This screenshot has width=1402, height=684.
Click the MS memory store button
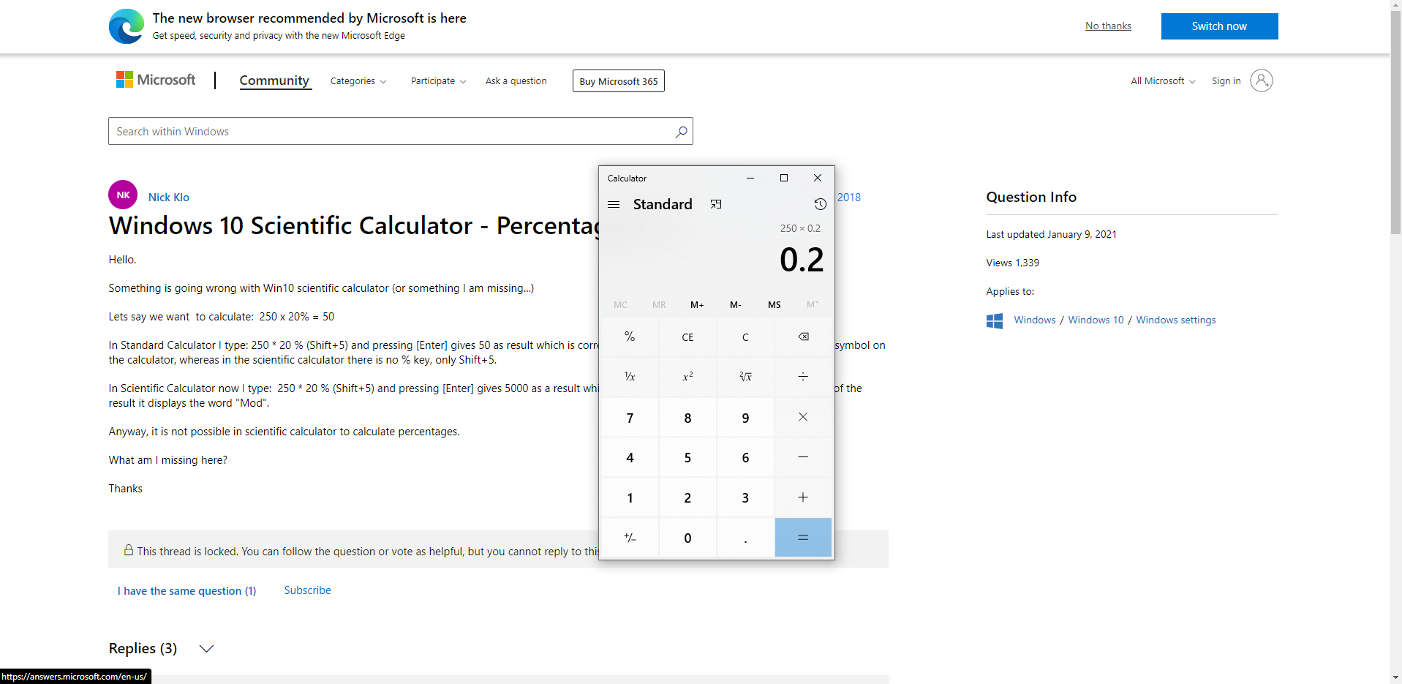click(x=775, y=304)
